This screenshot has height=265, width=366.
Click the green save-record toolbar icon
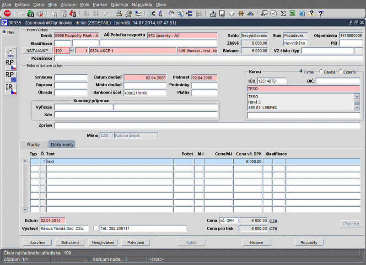coord(31,14)
